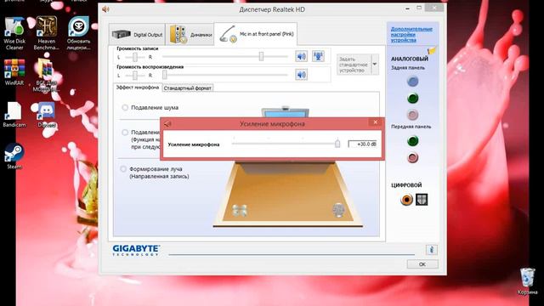Click the set default device button

click(x=354, y=65)
